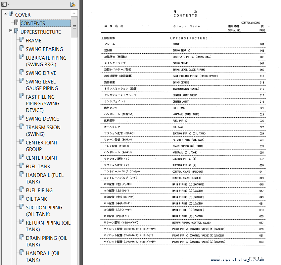Open the UPPERSTRUCTURE bookmark
Viewport: 281px width, 265px height.
[41, 32]
